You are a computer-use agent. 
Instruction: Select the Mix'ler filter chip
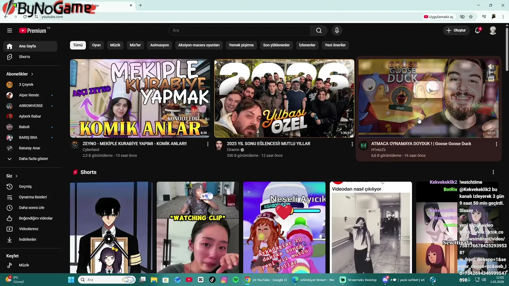[135, 45]
